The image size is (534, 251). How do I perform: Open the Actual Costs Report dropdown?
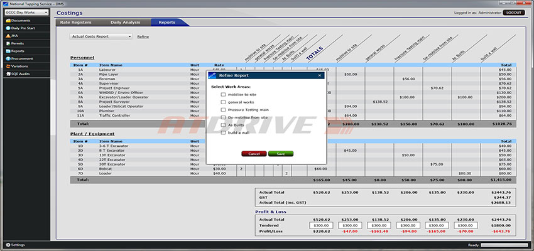point(101,36)
